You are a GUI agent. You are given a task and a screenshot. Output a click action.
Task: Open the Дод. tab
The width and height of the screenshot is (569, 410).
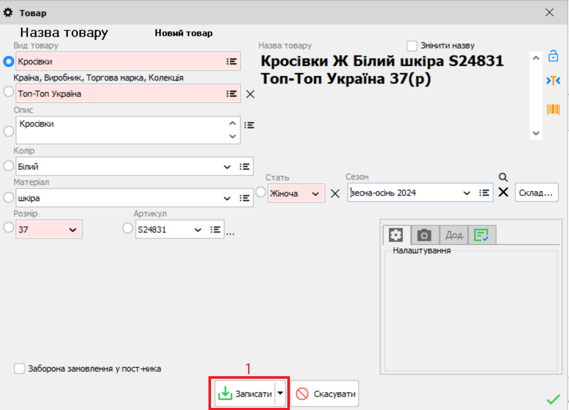[454, 234]
